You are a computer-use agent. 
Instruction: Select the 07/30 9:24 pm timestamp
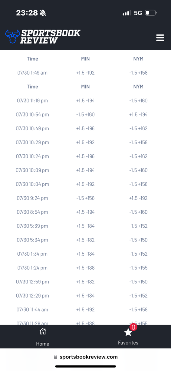coord(32,198)
